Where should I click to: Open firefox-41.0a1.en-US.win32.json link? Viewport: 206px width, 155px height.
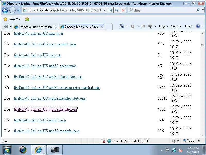click(x=40, y=120)
